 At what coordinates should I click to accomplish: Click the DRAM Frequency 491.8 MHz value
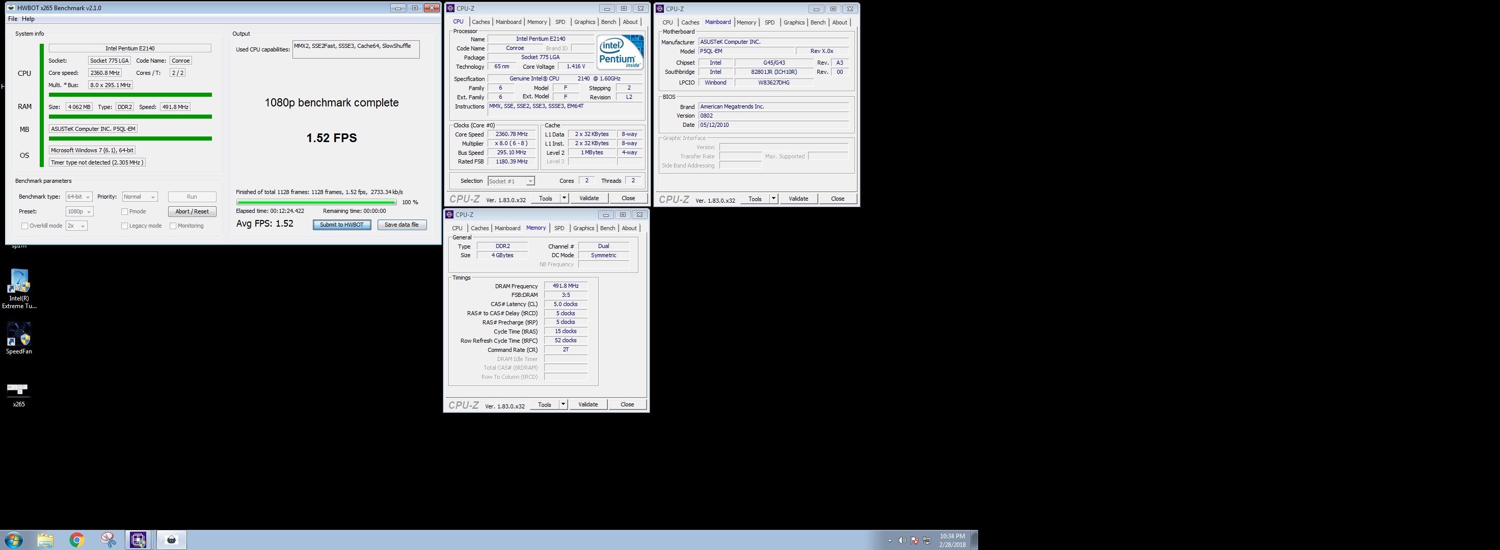pos(566,286)
